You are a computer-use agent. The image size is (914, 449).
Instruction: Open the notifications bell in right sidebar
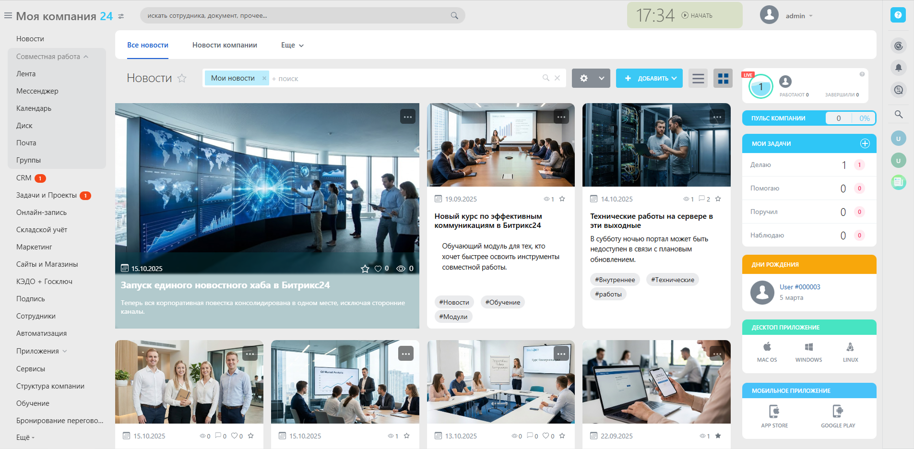[x=898, y=68]
